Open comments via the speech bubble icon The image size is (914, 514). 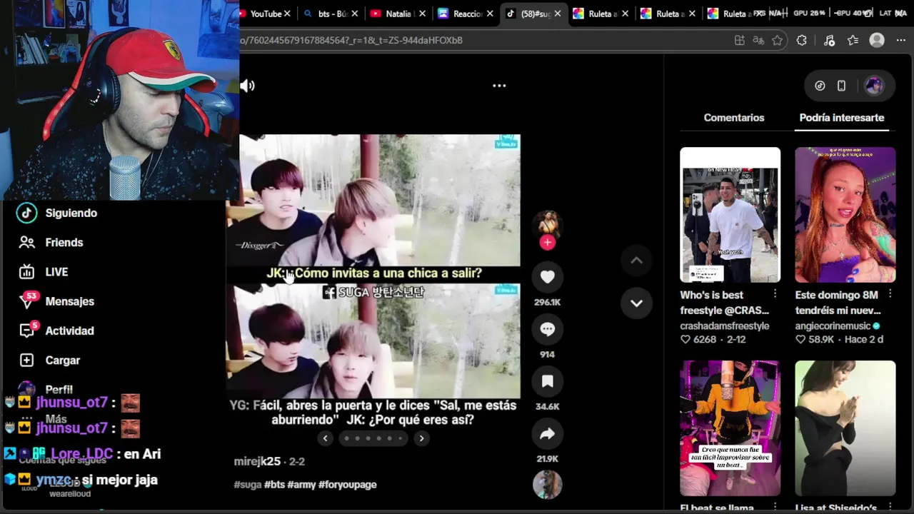pos(548,329)
